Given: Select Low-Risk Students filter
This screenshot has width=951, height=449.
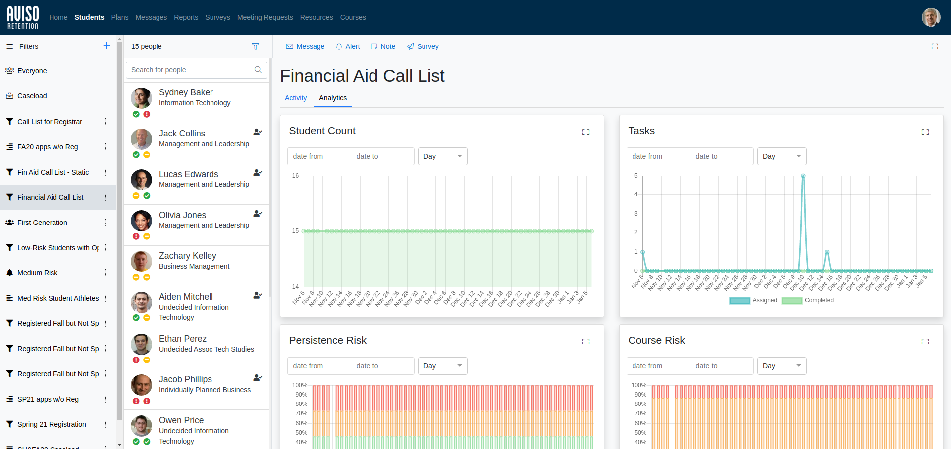Looking at the screenshot, I should pyautogui.click(x=58, y=248).
